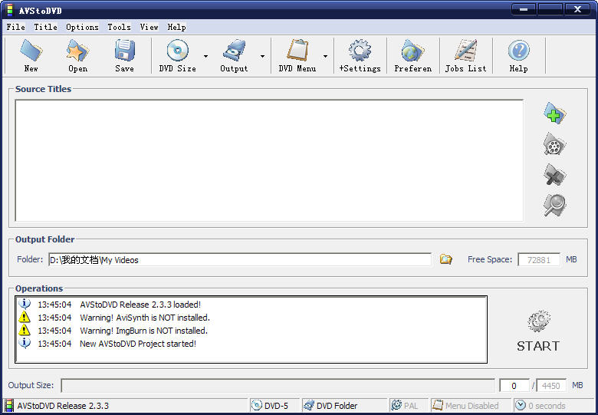This screenshot has height=415, width=598.
Task: Click the output size 0 MB field
Action: click(x=514, y=386)
